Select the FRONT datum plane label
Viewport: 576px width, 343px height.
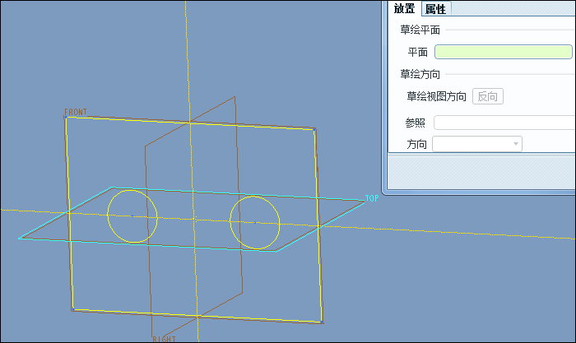(x=76, y=112)
